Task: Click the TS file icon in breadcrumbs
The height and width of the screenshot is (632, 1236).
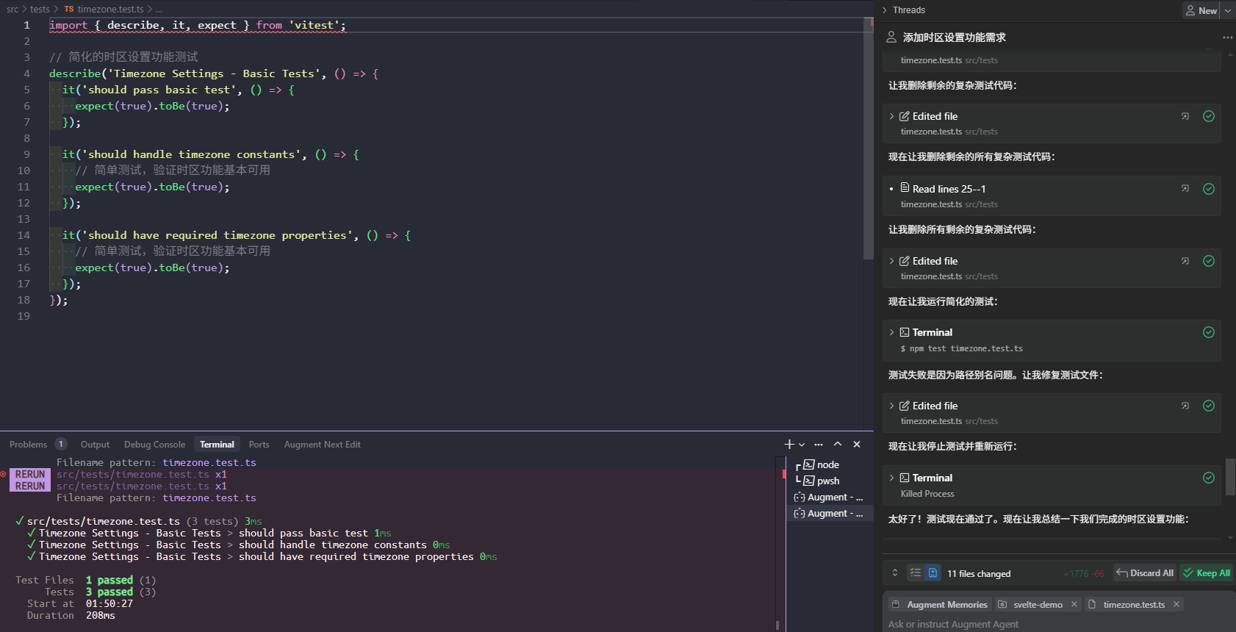Action: tap(69, 10)
